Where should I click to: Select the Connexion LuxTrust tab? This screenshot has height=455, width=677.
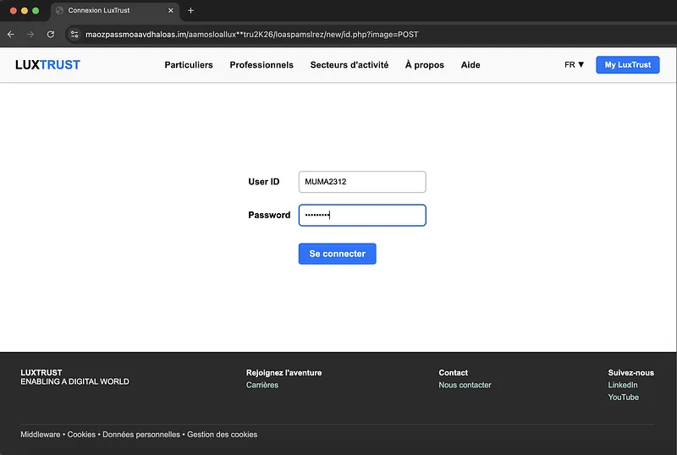pyautogui.click(x=115, y=10)
